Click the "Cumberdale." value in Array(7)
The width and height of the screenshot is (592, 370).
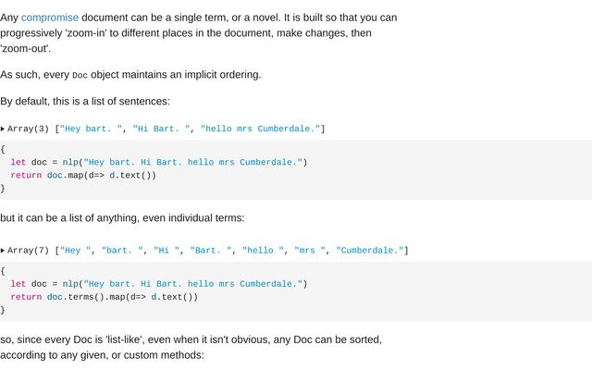point(370,251)
